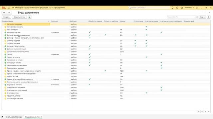Switch to 'Начальная страница' tab
Image resolution: width=213 pixels, height=119 pixels.
(x=12, y=117)
